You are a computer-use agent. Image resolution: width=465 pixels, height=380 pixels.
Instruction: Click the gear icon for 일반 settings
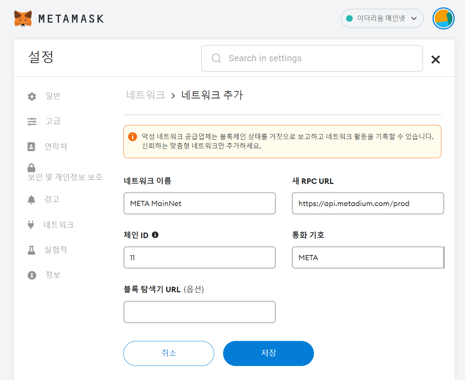pyautogui.click(x=32, y=97)
